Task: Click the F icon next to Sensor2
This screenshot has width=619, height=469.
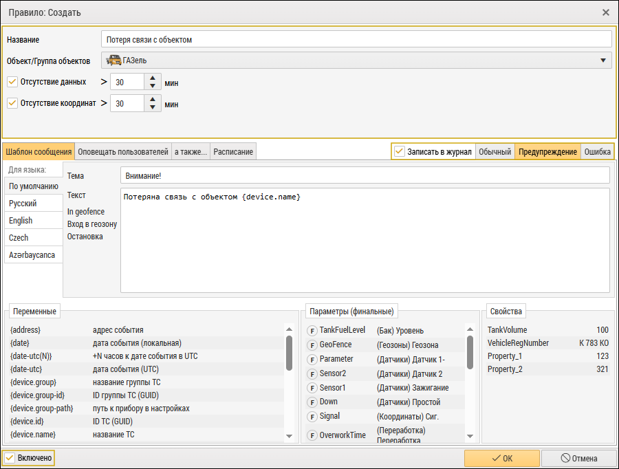Action: [312, 374]
